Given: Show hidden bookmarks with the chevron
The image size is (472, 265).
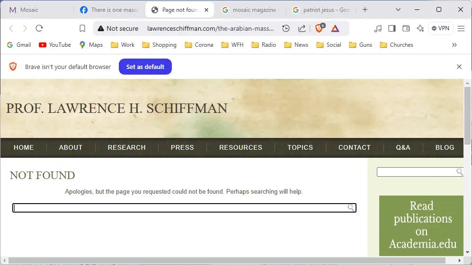Looking at the screenshot, I should pos(454,45).
